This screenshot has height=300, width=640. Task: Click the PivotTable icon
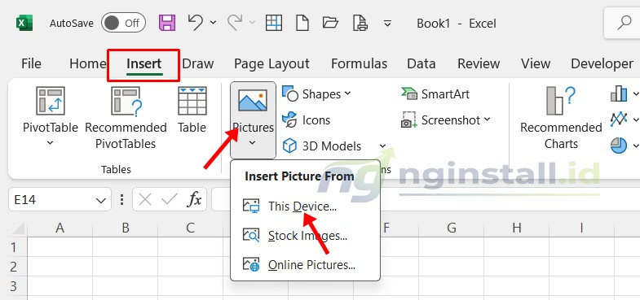point(51,101)
